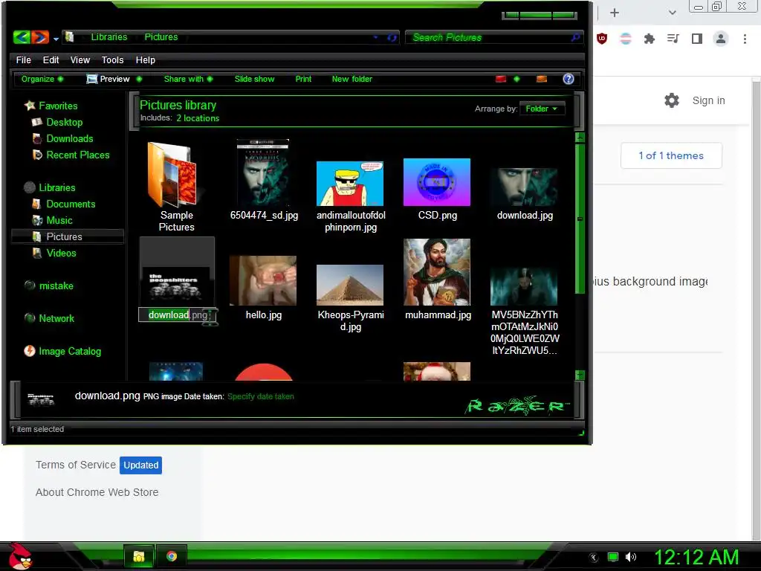
Task: Toggle the preview pane icon
Action: (542, 79)
